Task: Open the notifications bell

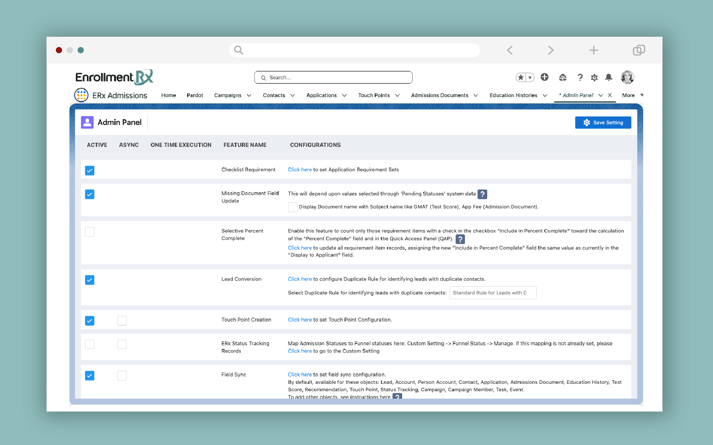Action: [x=608, y=77]
